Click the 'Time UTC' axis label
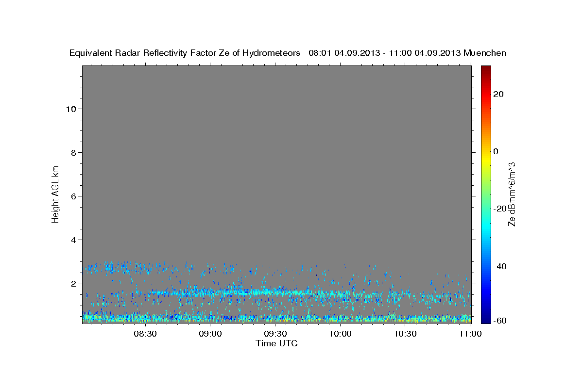583x388 pixels. coord(276,343)
